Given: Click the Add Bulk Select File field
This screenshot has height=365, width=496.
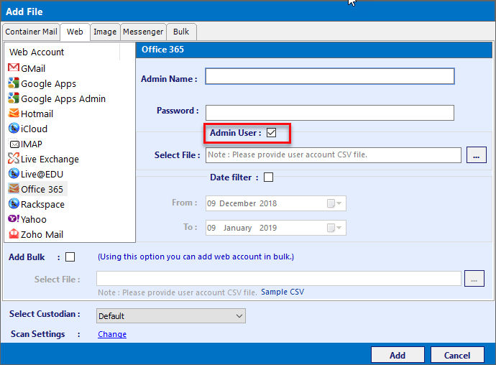Looking at the screenshot, I should click(x=279, y=278).
